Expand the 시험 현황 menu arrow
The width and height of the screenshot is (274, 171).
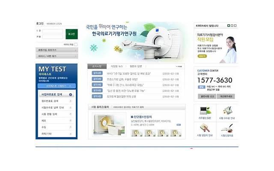(x=70, y=114)
